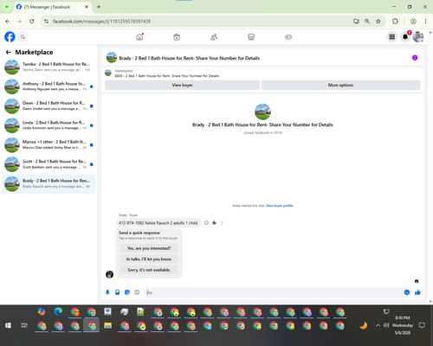Image resolution: width=433 pixels, height=346 pixels.
Task: Launch Microsoft Edge from taskbar
Action: point(58,311)
